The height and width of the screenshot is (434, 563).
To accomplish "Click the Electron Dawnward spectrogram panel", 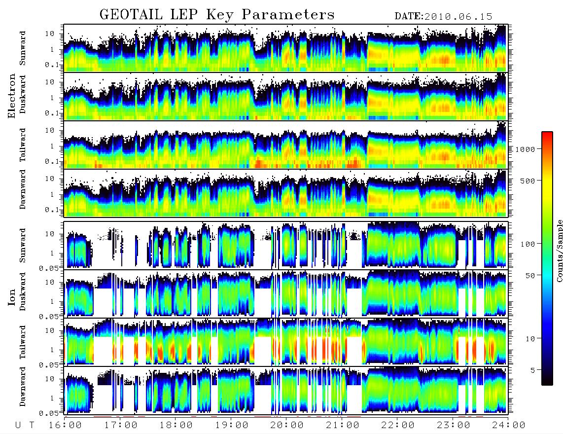I will click(286, 193).
